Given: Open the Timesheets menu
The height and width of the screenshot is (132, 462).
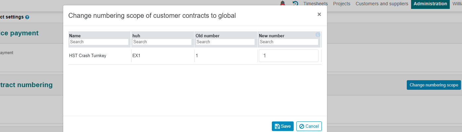Looking at the screenshot, I should click(315, 4).
